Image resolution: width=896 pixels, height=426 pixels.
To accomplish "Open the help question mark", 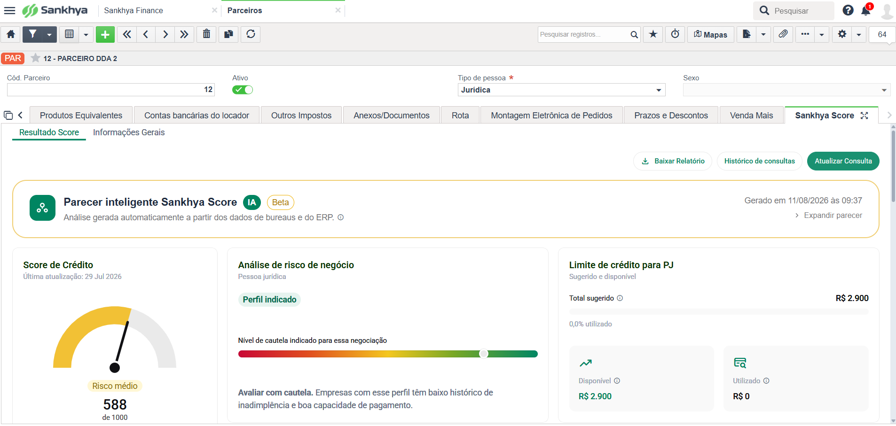I will (x=848, y=10).
